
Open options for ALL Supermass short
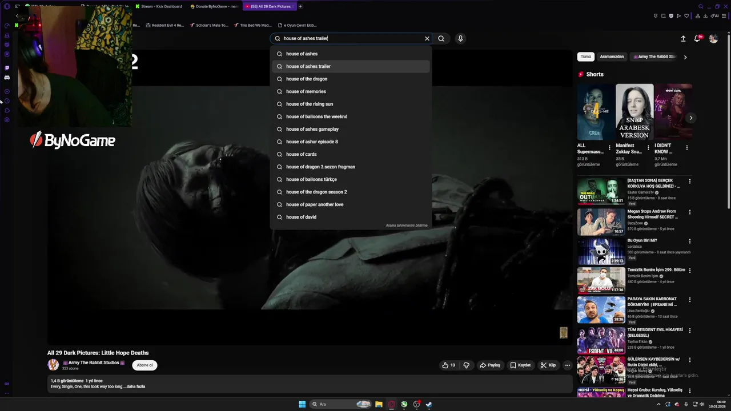tap(609, 147)
